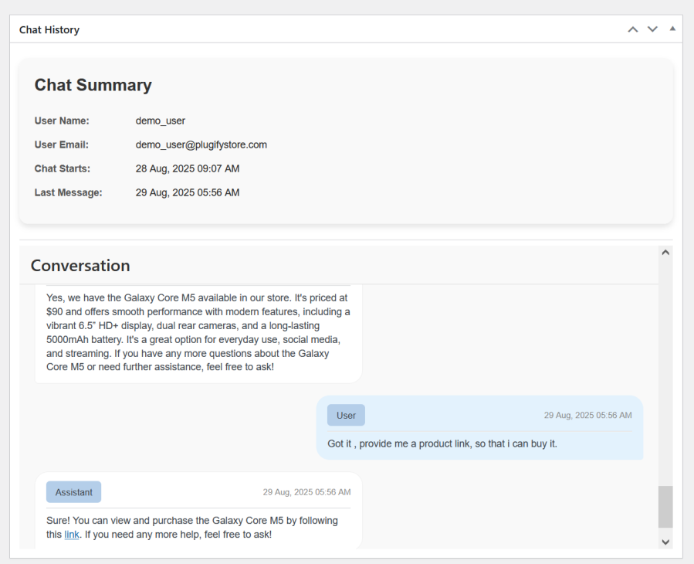Click the user message timestamp
Screen dimensions: 694x564
pos(587,415)
